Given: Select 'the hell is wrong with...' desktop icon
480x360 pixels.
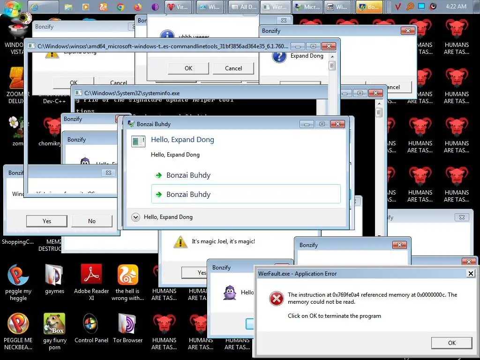Looking at the screenshot, I should pos(127,282).
